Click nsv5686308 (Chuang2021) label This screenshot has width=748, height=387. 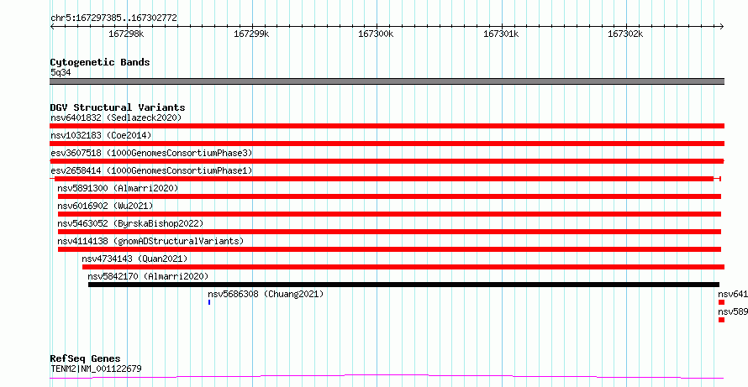266,294
